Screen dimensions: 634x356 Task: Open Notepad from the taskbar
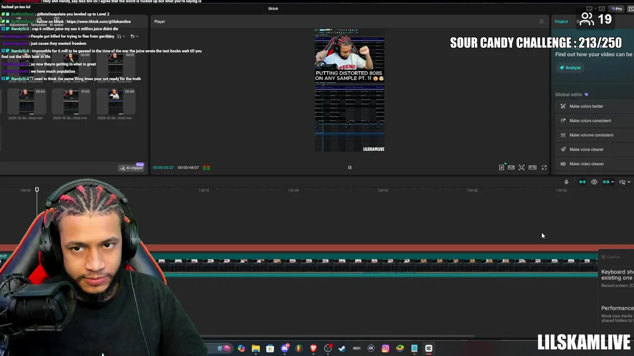[x=414, y=349]
